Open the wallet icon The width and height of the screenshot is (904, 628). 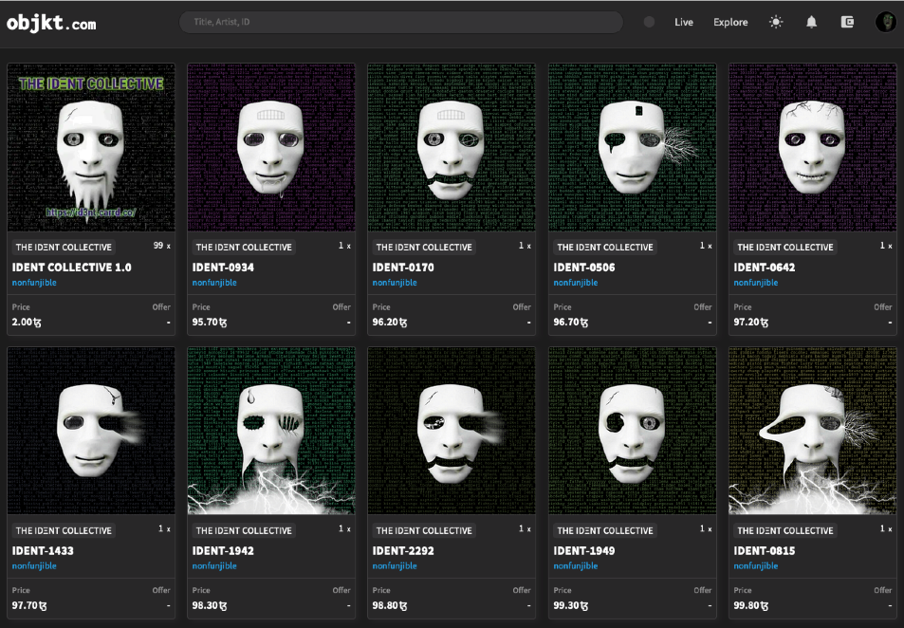tap(848, 22)
